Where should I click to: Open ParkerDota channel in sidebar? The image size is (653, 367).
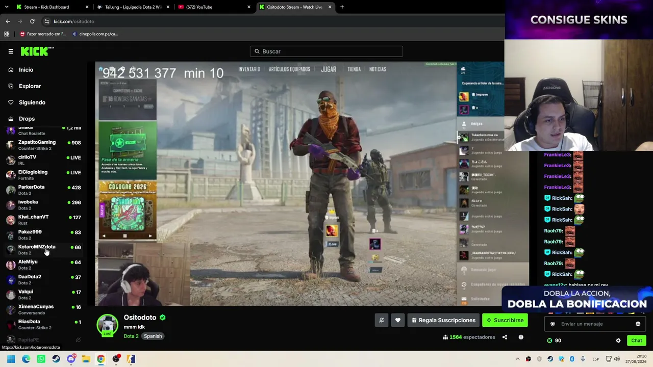(x=43, y=190)
